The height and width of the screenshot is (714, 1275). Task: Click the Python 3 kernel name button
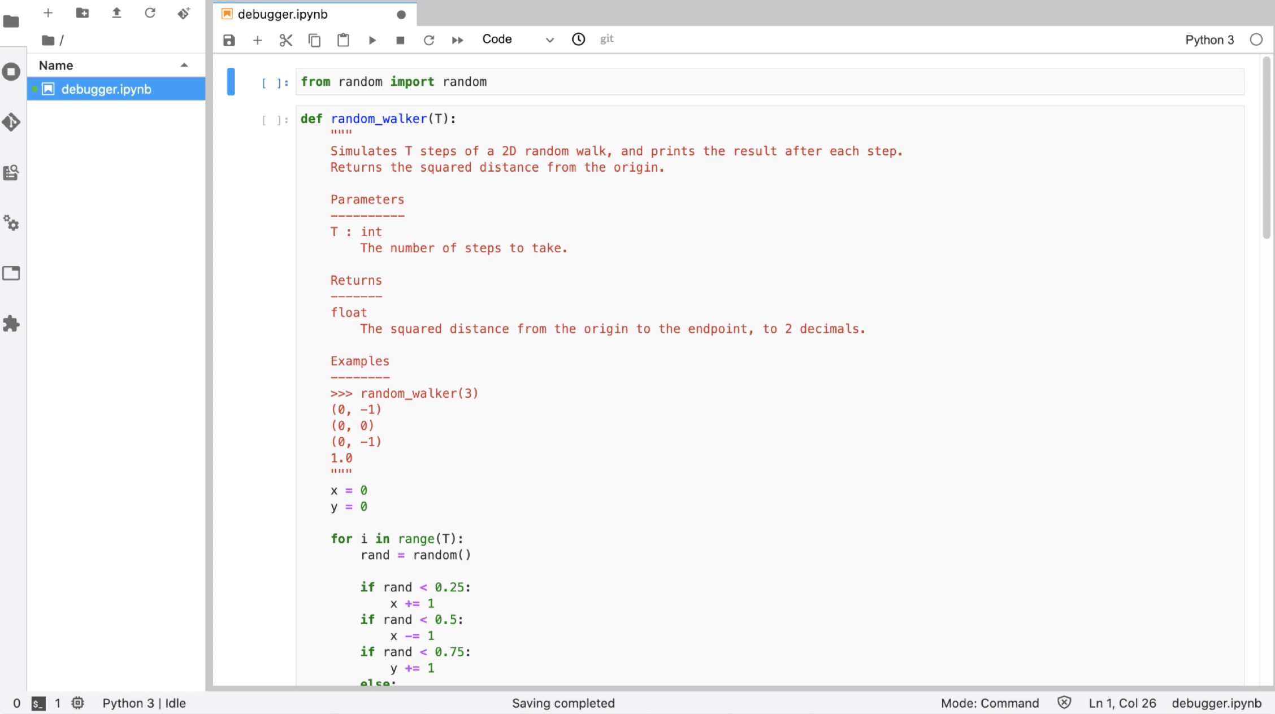(1209, 40)
